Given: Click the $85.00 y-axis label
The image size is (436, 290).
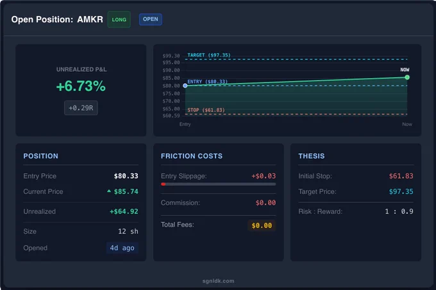Looking at the screenshot, I should (x=171, y=78).
